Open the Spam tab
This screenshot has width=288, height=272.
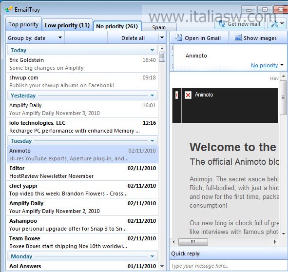click(159, 27)
